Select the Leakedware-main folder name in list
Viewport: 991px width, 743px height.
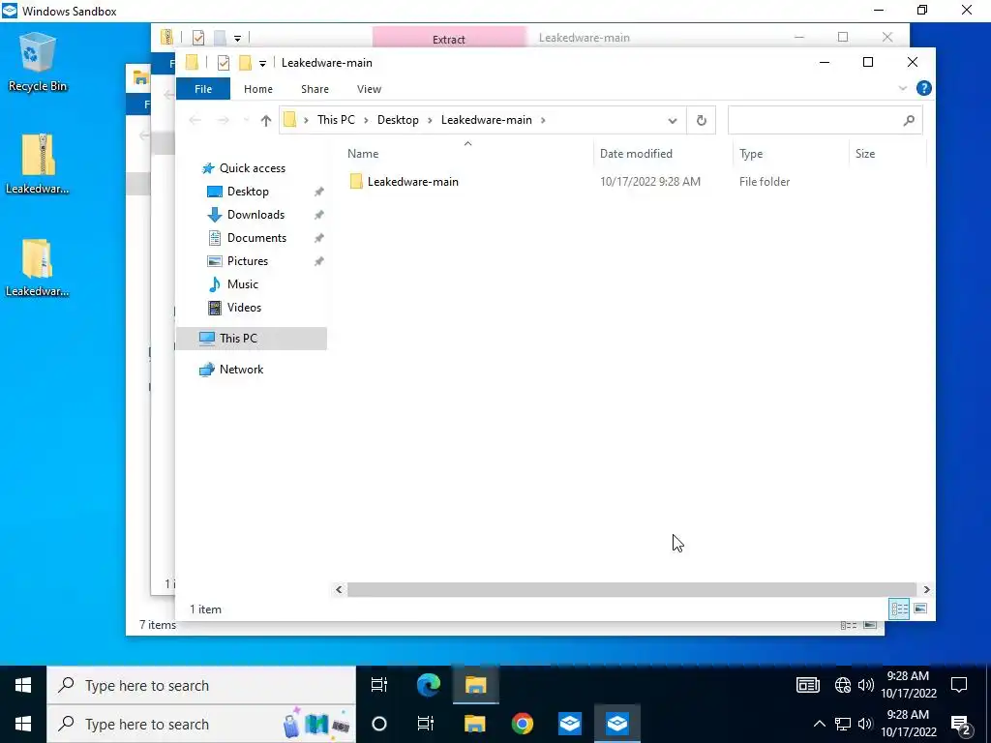412,182
